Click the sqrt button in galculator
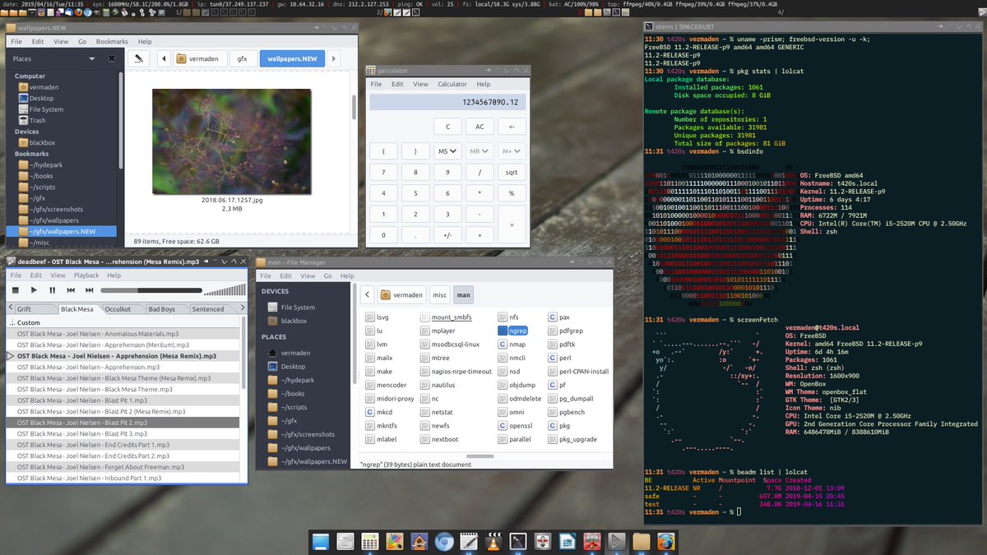The width and height of the screenshot is (987, 555). 511,171
